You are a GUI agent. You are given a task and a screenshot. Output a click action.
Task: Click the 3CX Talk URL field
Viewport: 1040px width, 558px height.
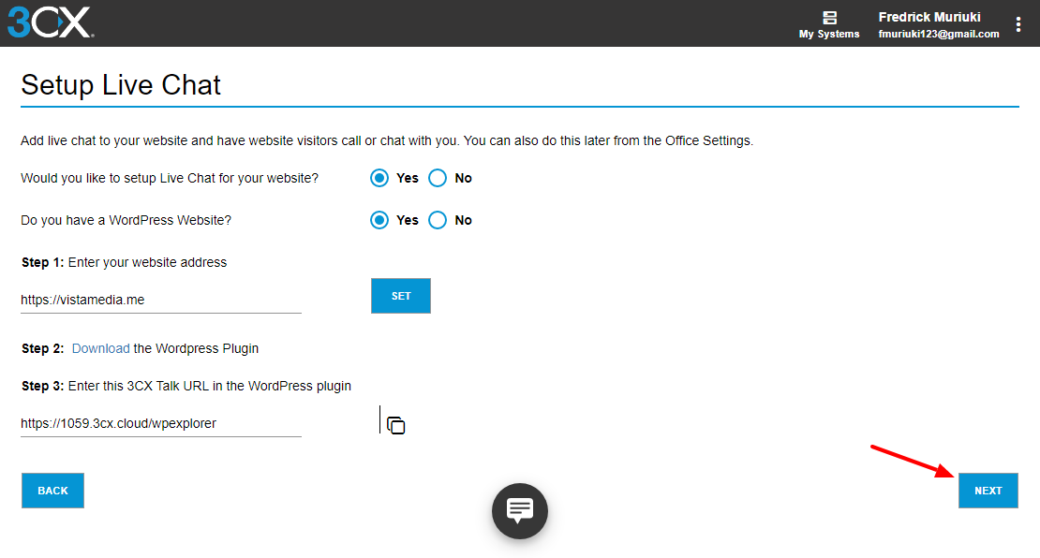161,423
